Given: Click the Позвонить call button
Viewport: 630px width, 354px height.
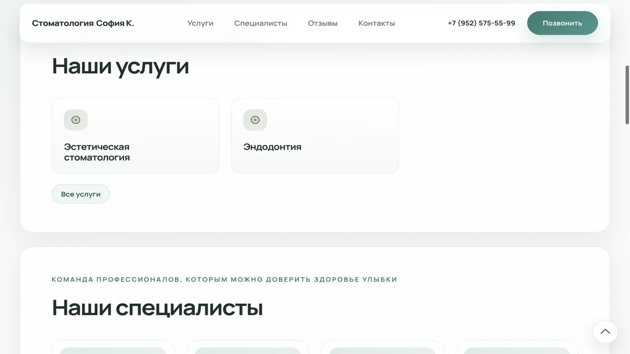Looking at the screenshot, I should [x=563, y=23].
